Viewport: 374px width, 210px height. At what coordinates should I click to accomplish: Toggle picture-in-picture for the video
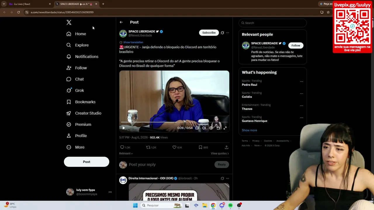click(x=218, y=128)
